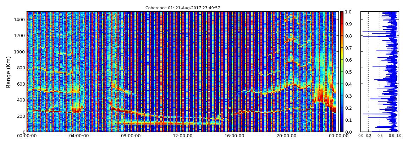This screenshot has width=408, height=144.
Task: Click the 1000 range tick label
Action: (20, 52)
